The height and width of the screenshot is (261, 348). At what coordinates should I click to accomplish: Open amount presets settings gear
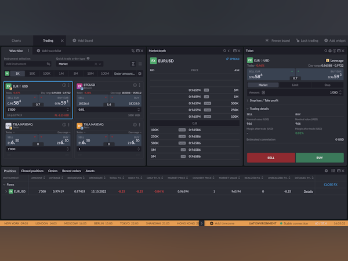tap(140, 74)
